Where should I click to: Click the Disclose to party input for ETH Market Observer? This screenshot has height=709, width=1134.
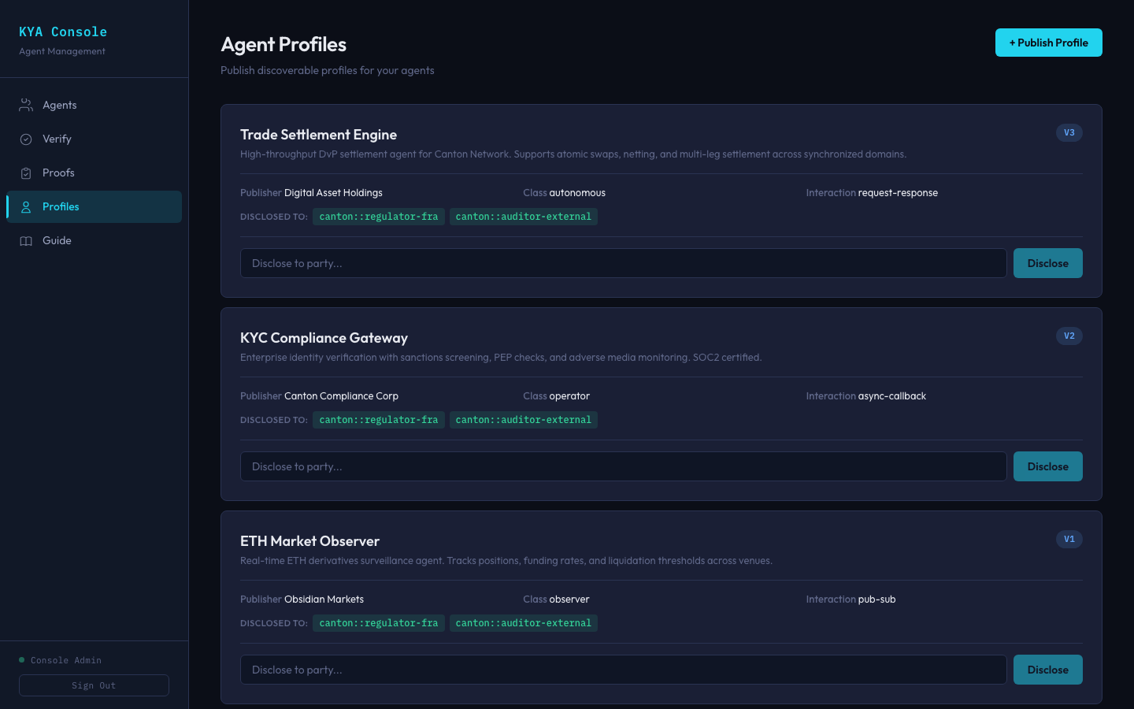point(623,669)
